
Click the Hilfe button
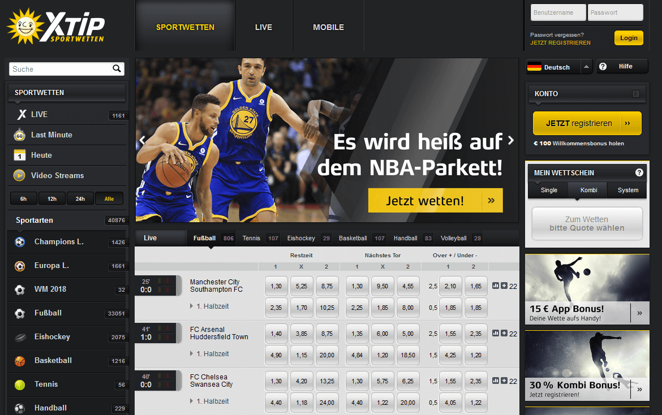pyautogui.click(x=622, y=67)
